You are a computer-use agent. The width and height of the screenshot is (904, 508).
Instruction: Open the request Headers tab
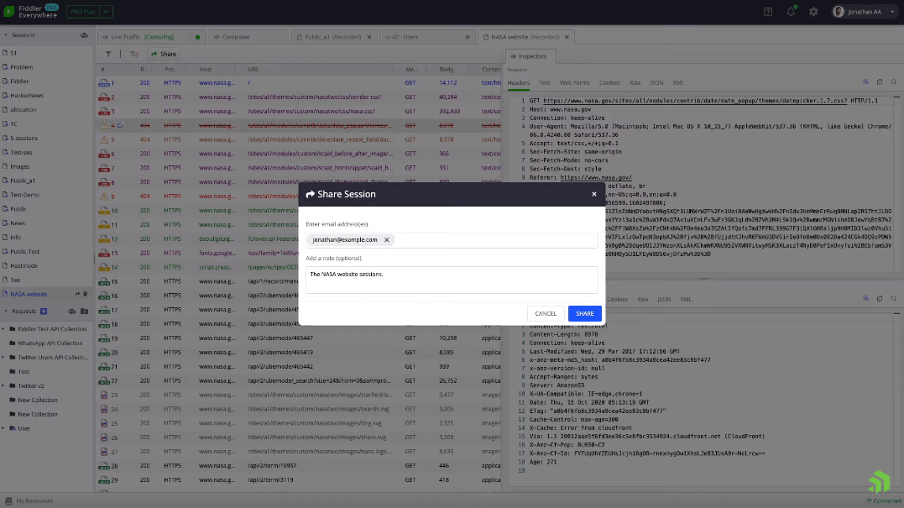pyautogui.click(x=518, y=83)
